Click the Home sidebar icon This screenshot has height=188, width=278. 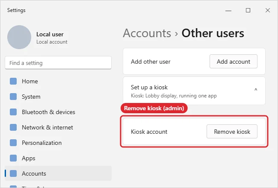click(13, 81)
